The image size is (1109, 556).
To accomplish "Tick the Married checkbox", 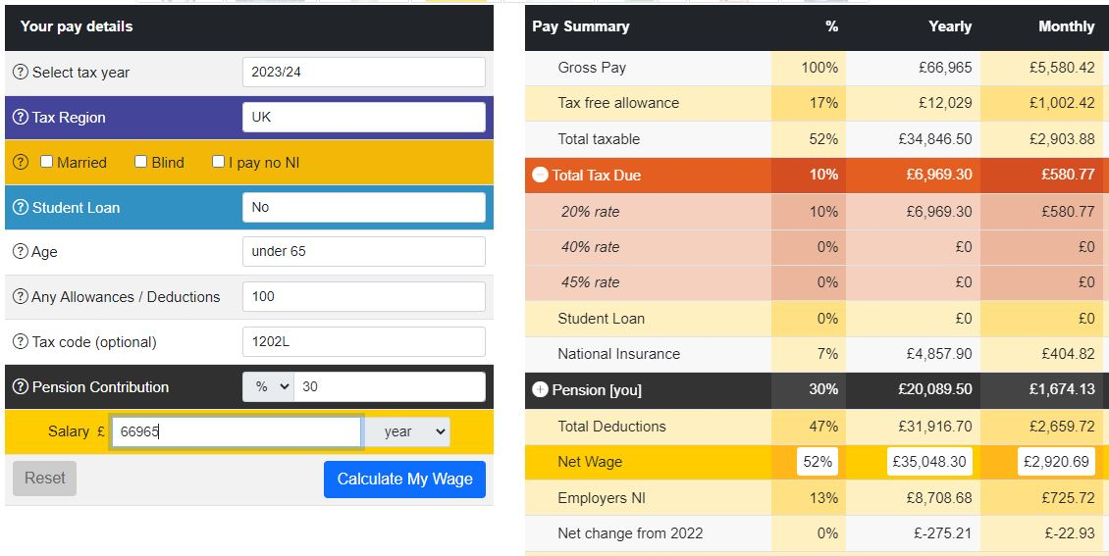I will pos(46,162).
